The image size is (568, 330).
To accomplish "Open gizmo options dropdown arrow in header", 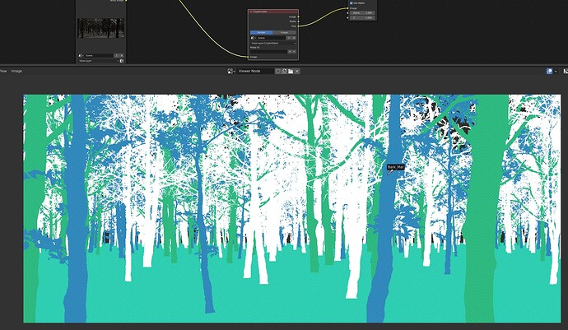I will (556, 71).
